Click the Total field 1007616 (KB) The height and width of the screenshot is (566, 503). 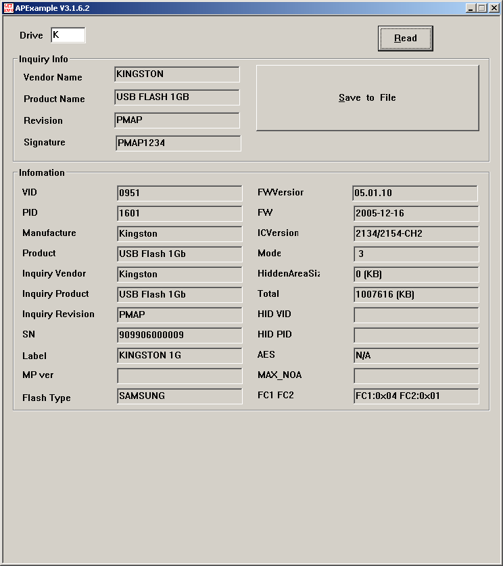(x=416, y=295)
